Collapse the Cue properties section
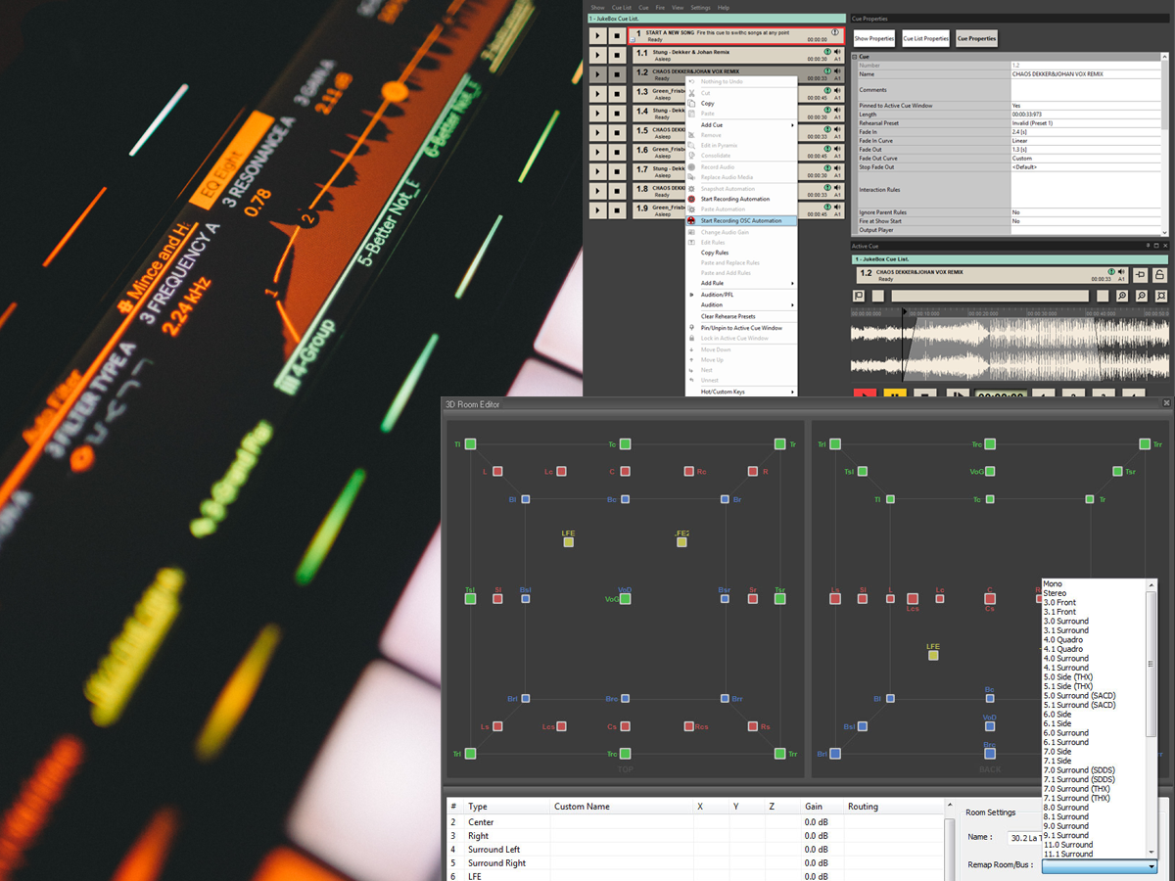Image resolution: width=1175 pixels, height=881 pixels. (x=854, y=57)
